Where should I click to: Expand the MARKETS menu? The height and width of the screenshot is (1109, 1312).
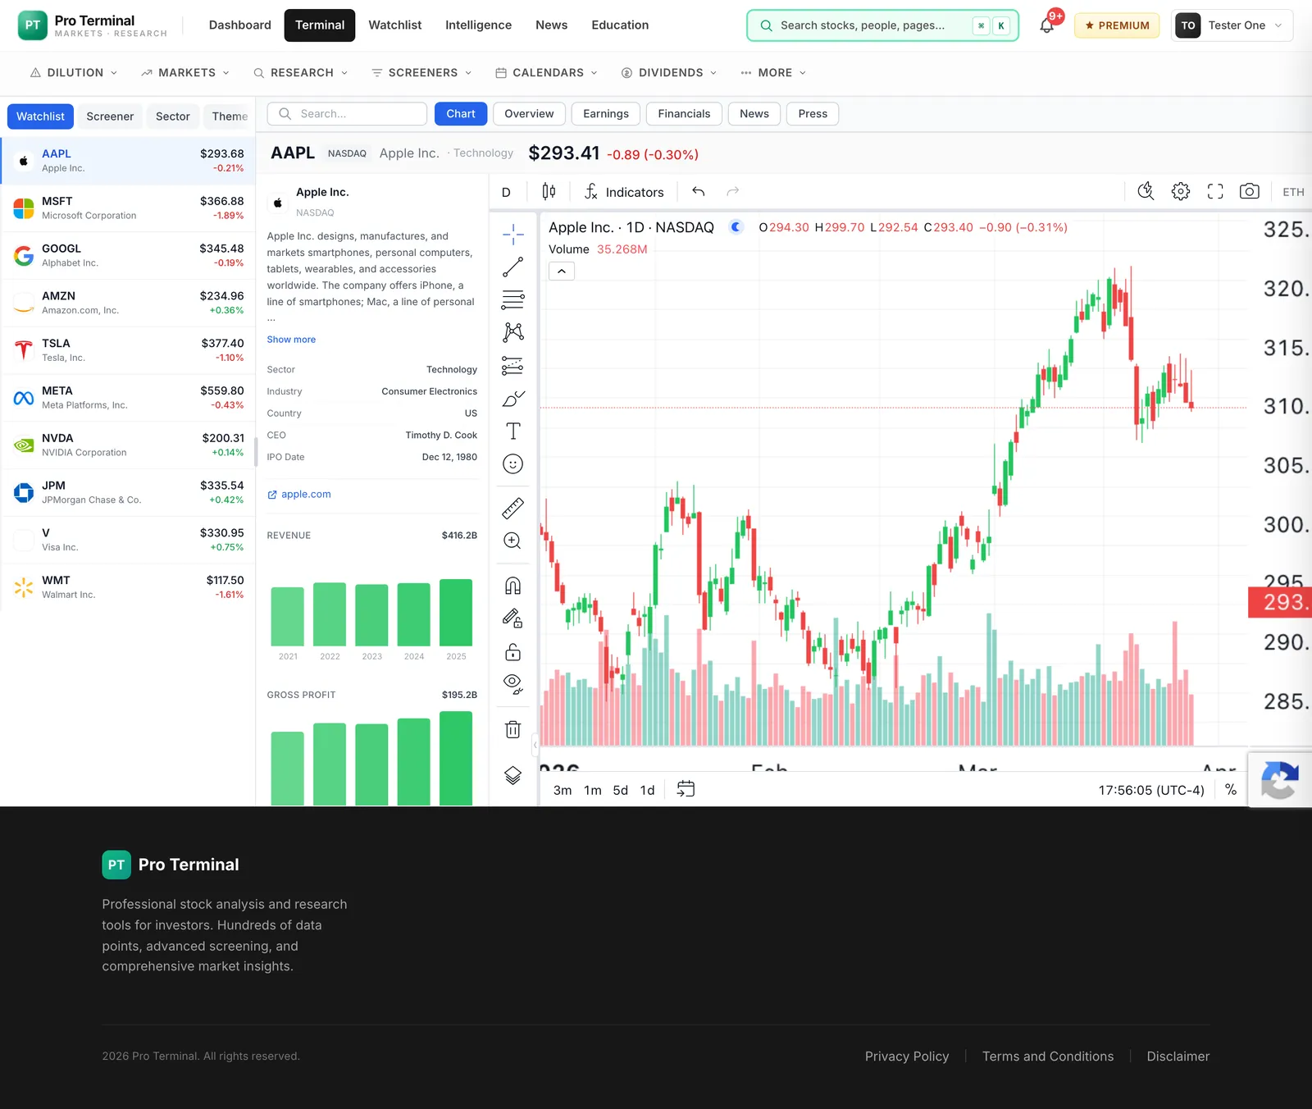click(185, 73)
